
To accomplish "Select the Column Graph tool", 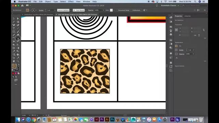I will (18, 55).
